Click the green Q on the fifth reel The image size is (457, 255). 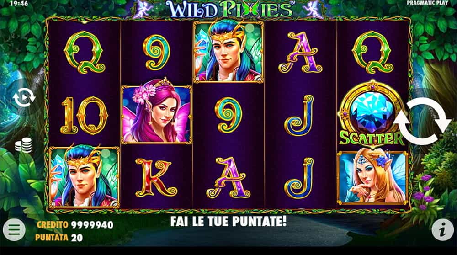point(373,52)
